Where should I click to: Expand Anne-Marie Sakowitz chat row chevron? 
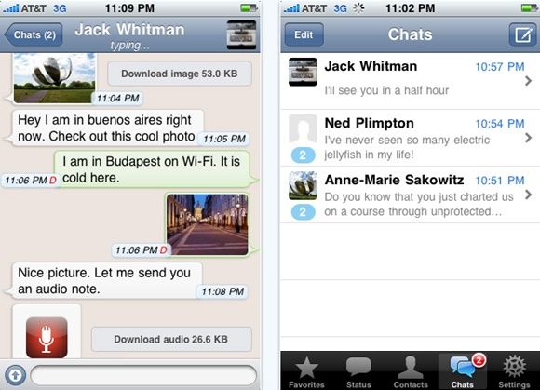click(x=528, y=195)
